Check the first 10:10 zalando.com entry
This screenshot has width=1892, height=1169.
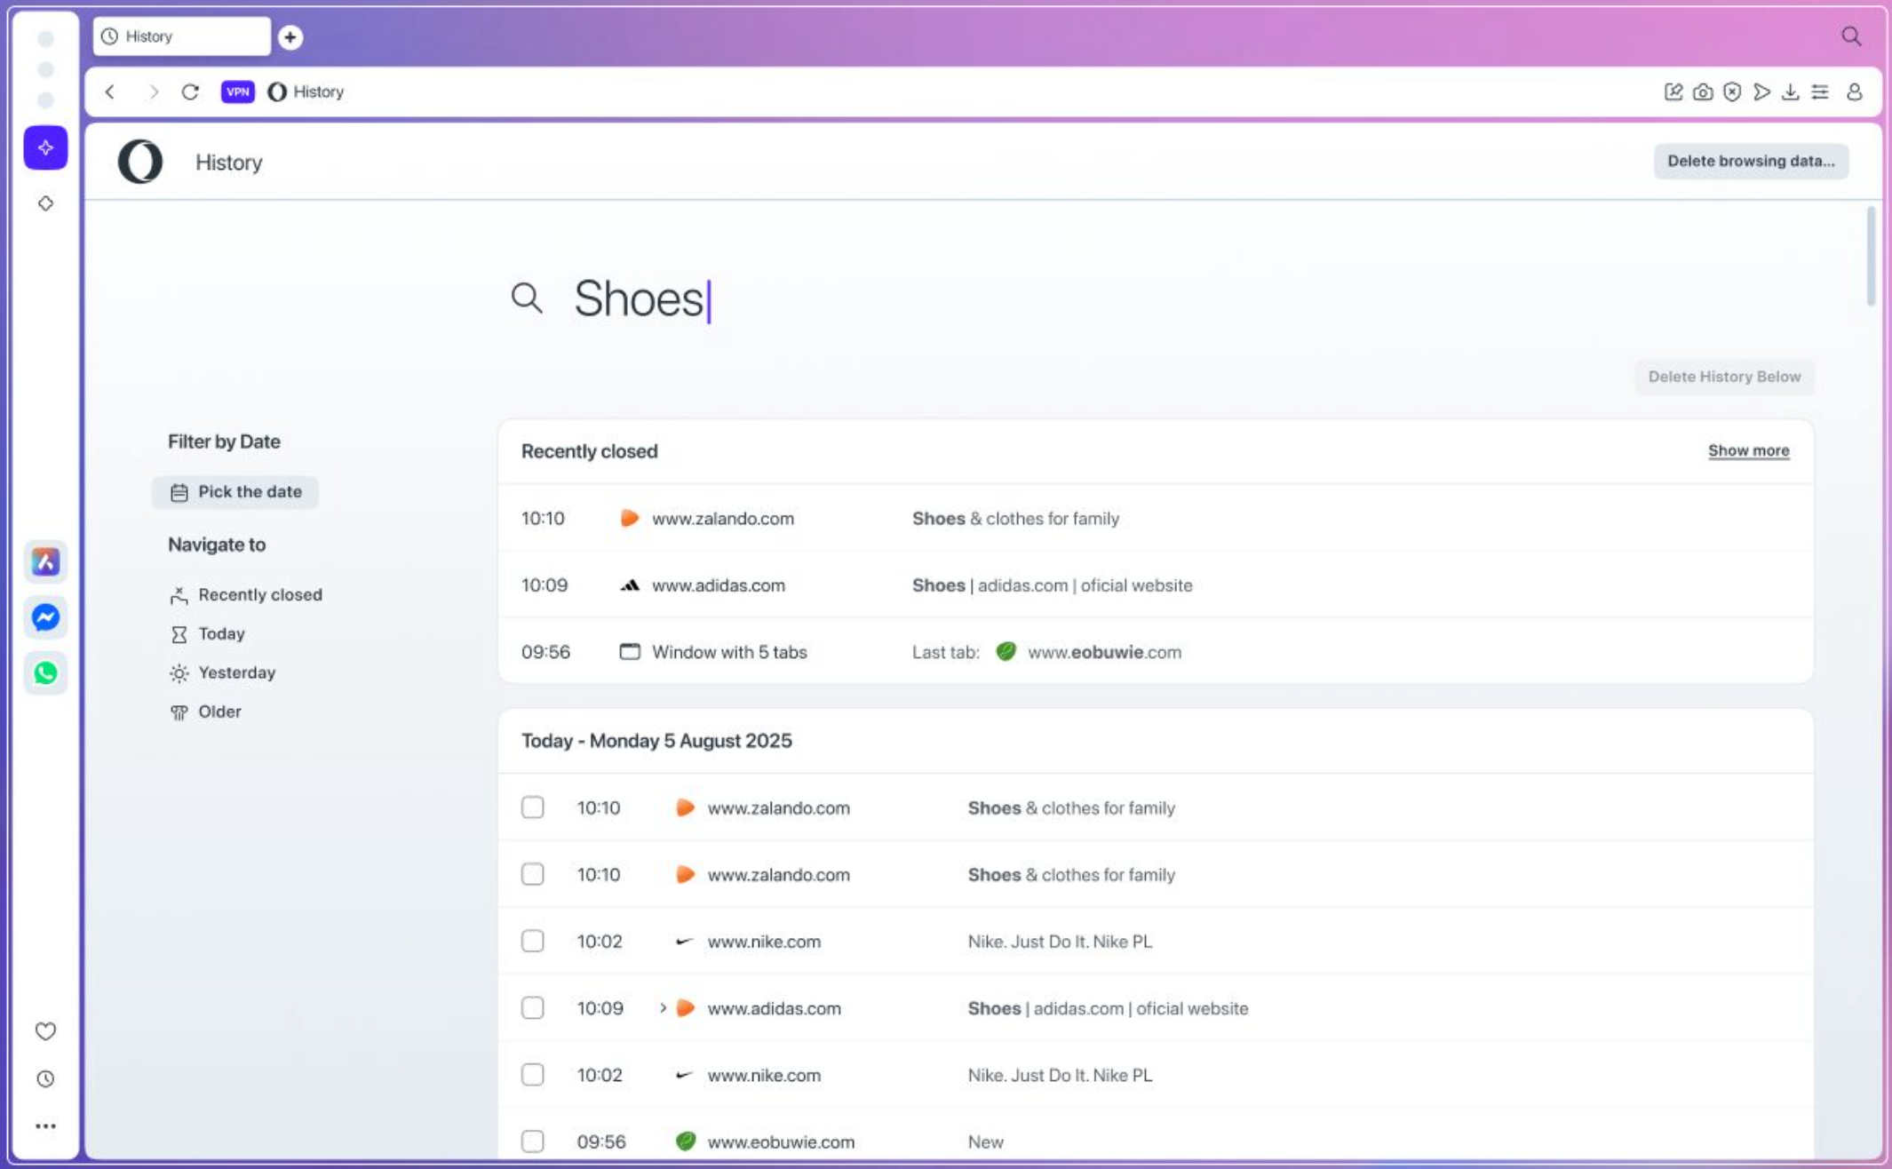(x=532, y=807)
